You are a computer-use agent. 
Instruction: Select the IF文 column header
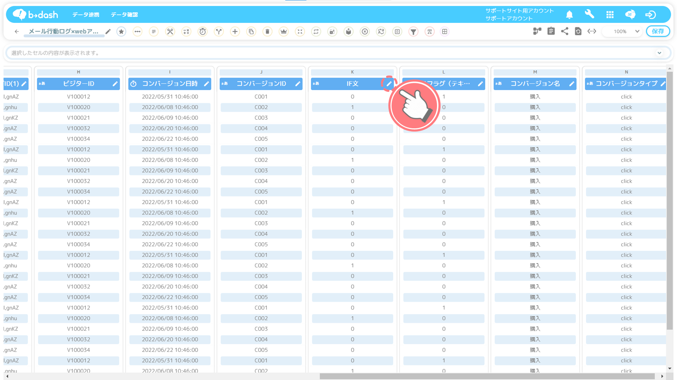click(x=352, y=84)
